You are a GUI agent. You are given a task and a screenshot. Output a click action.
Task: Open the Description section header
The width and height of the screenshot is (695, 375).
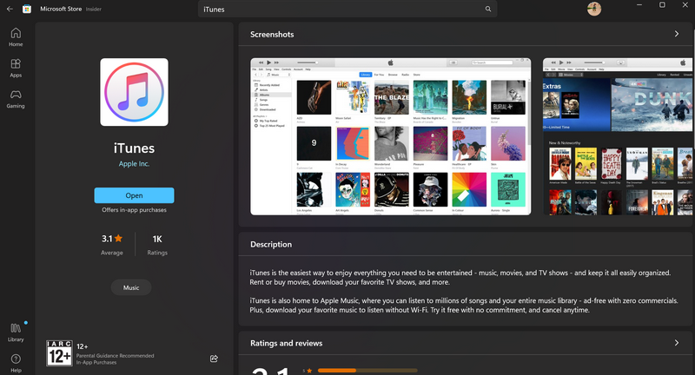[x=271, y=245]
